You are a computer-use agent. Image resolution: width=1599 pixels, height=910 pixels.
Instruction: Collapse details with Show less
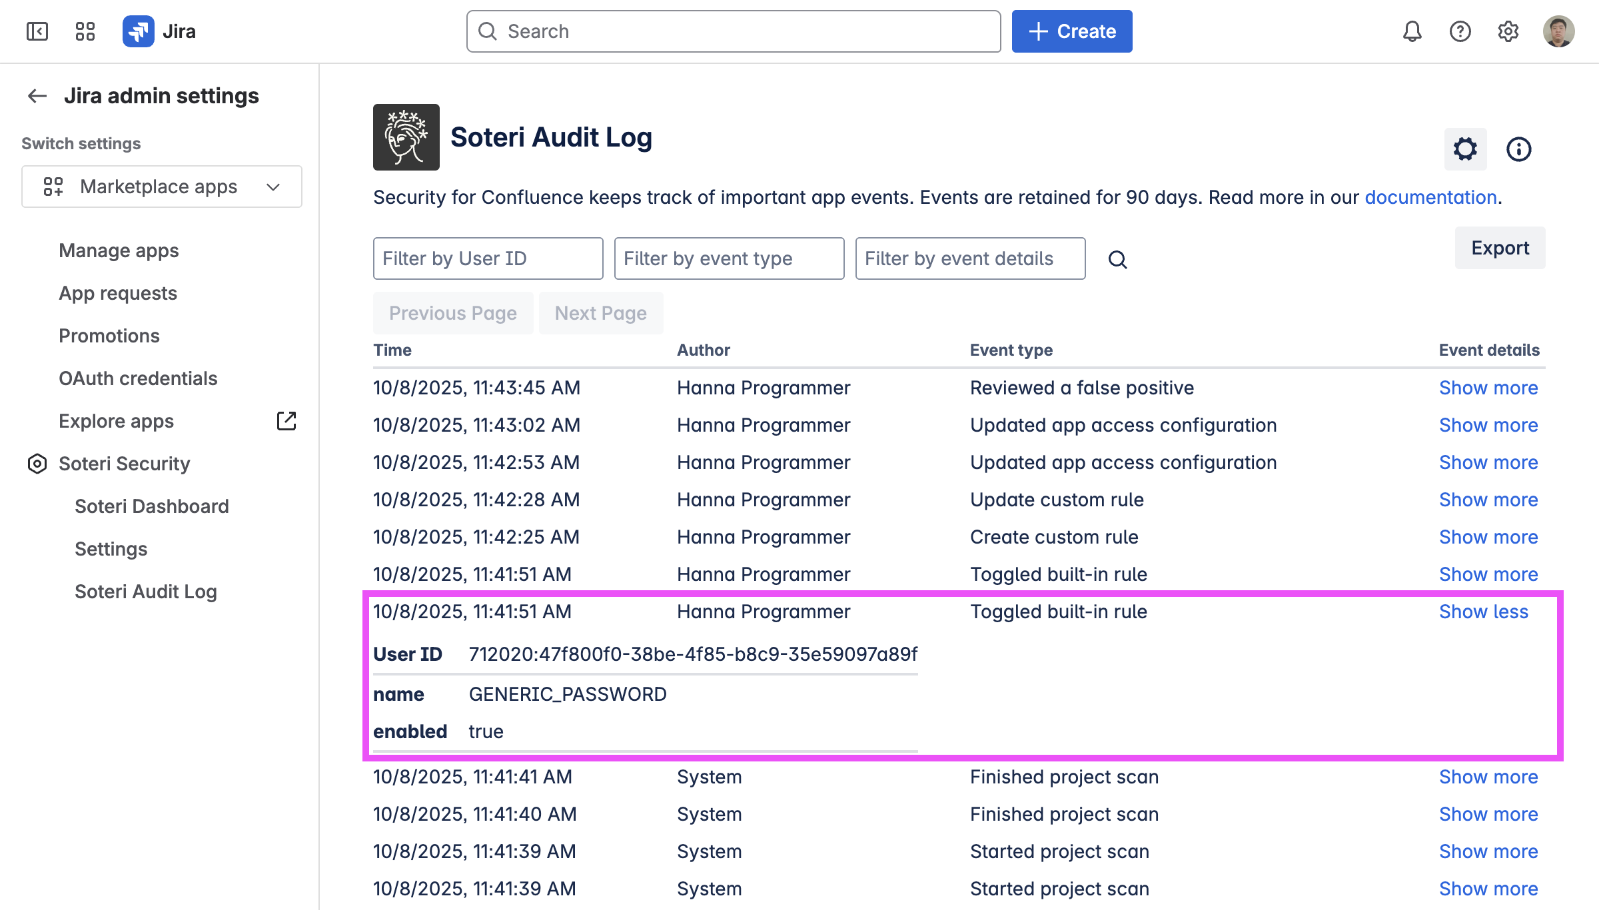click(1483, 612)
